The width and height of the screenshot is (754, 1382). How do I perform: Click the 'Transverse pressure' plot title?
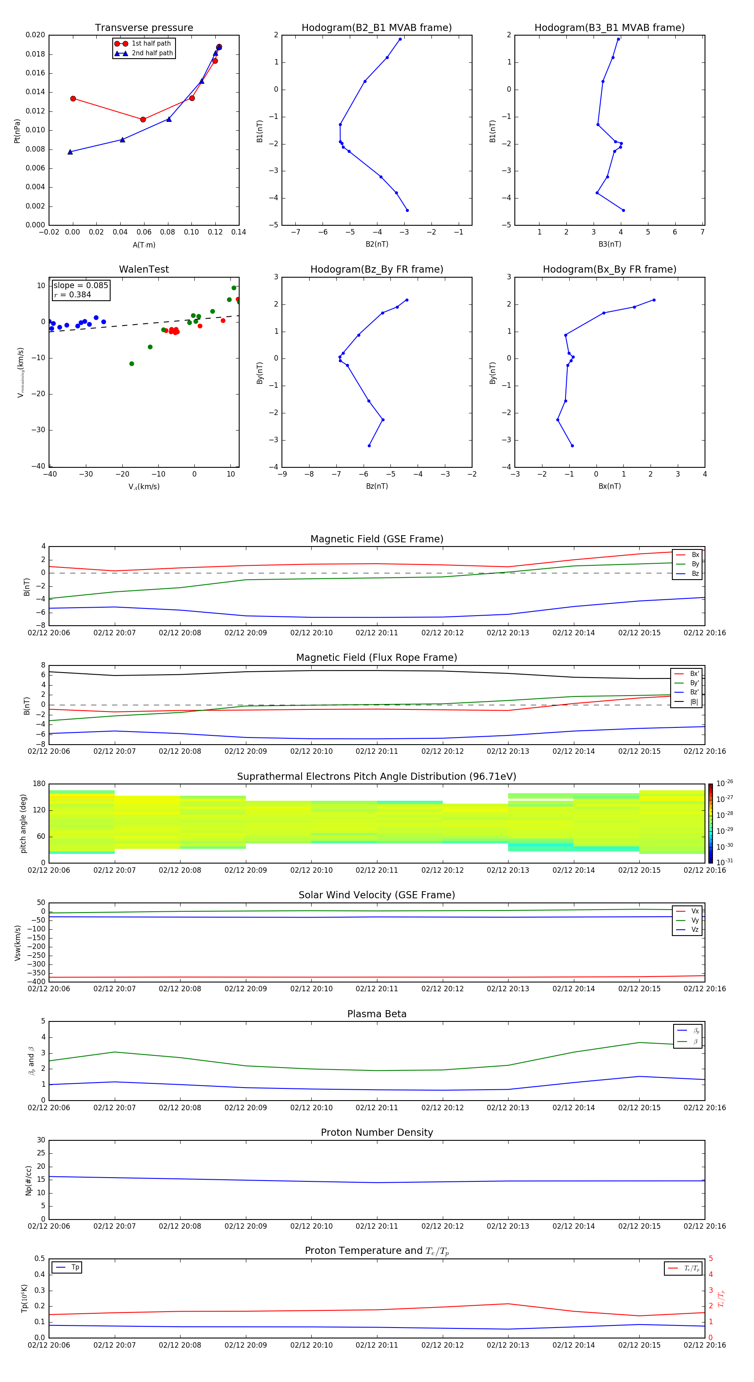144,28
